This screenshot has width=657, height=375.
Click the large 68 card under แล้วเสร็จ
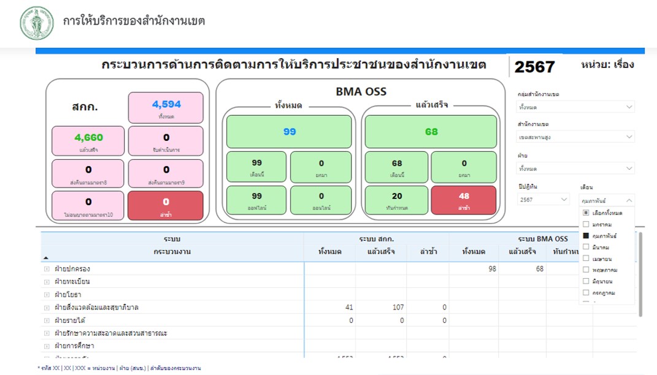(431, 132)
